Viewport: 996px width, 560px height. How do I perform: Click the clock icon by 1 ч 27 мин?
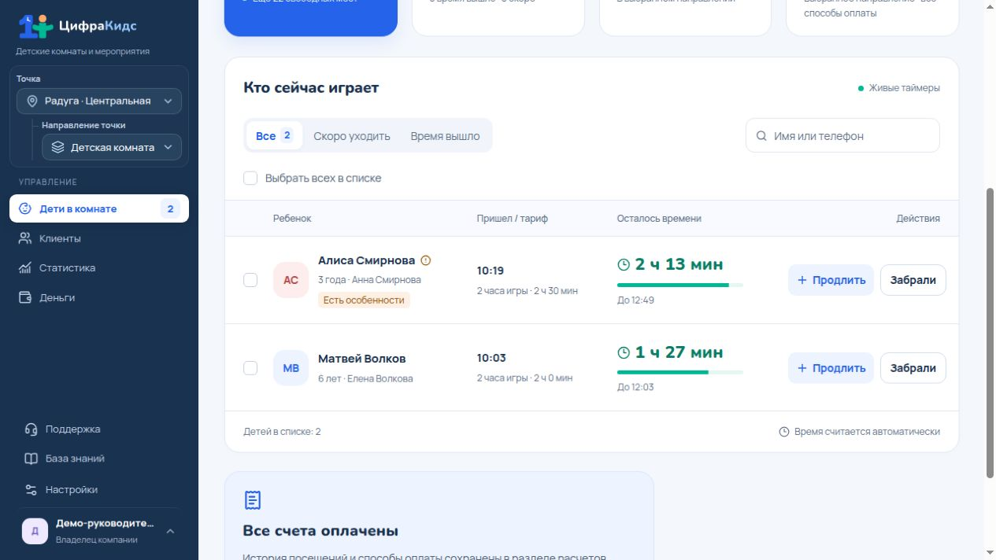pyautogui.click(x=624, y=353)
